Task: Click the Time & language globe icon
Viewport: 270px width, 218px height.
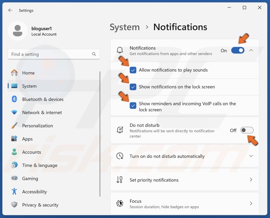Action: pos(14,165)
